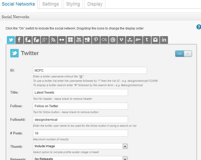Click 'Text for header - leave blank' hint
The height and width of the screenshot is (160, 201).
tap(63, 99)
